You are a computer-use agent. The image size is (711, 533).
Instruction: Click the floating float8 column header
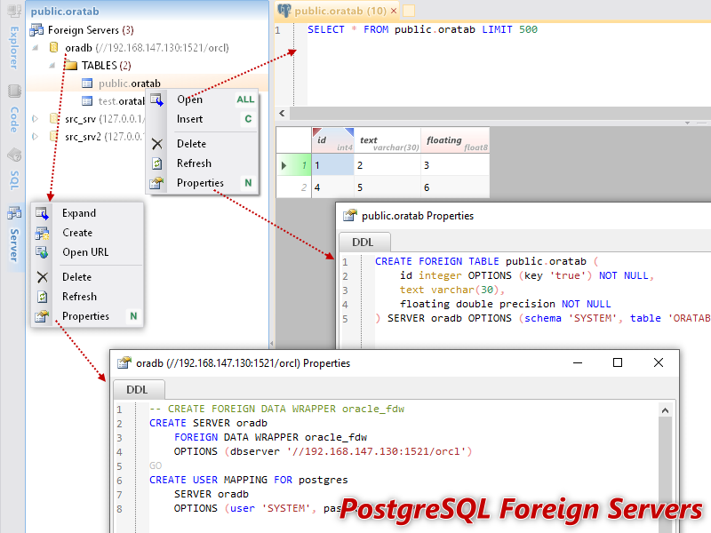456,140
